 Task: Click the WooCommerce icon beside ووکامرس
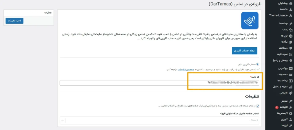point(291,68)
